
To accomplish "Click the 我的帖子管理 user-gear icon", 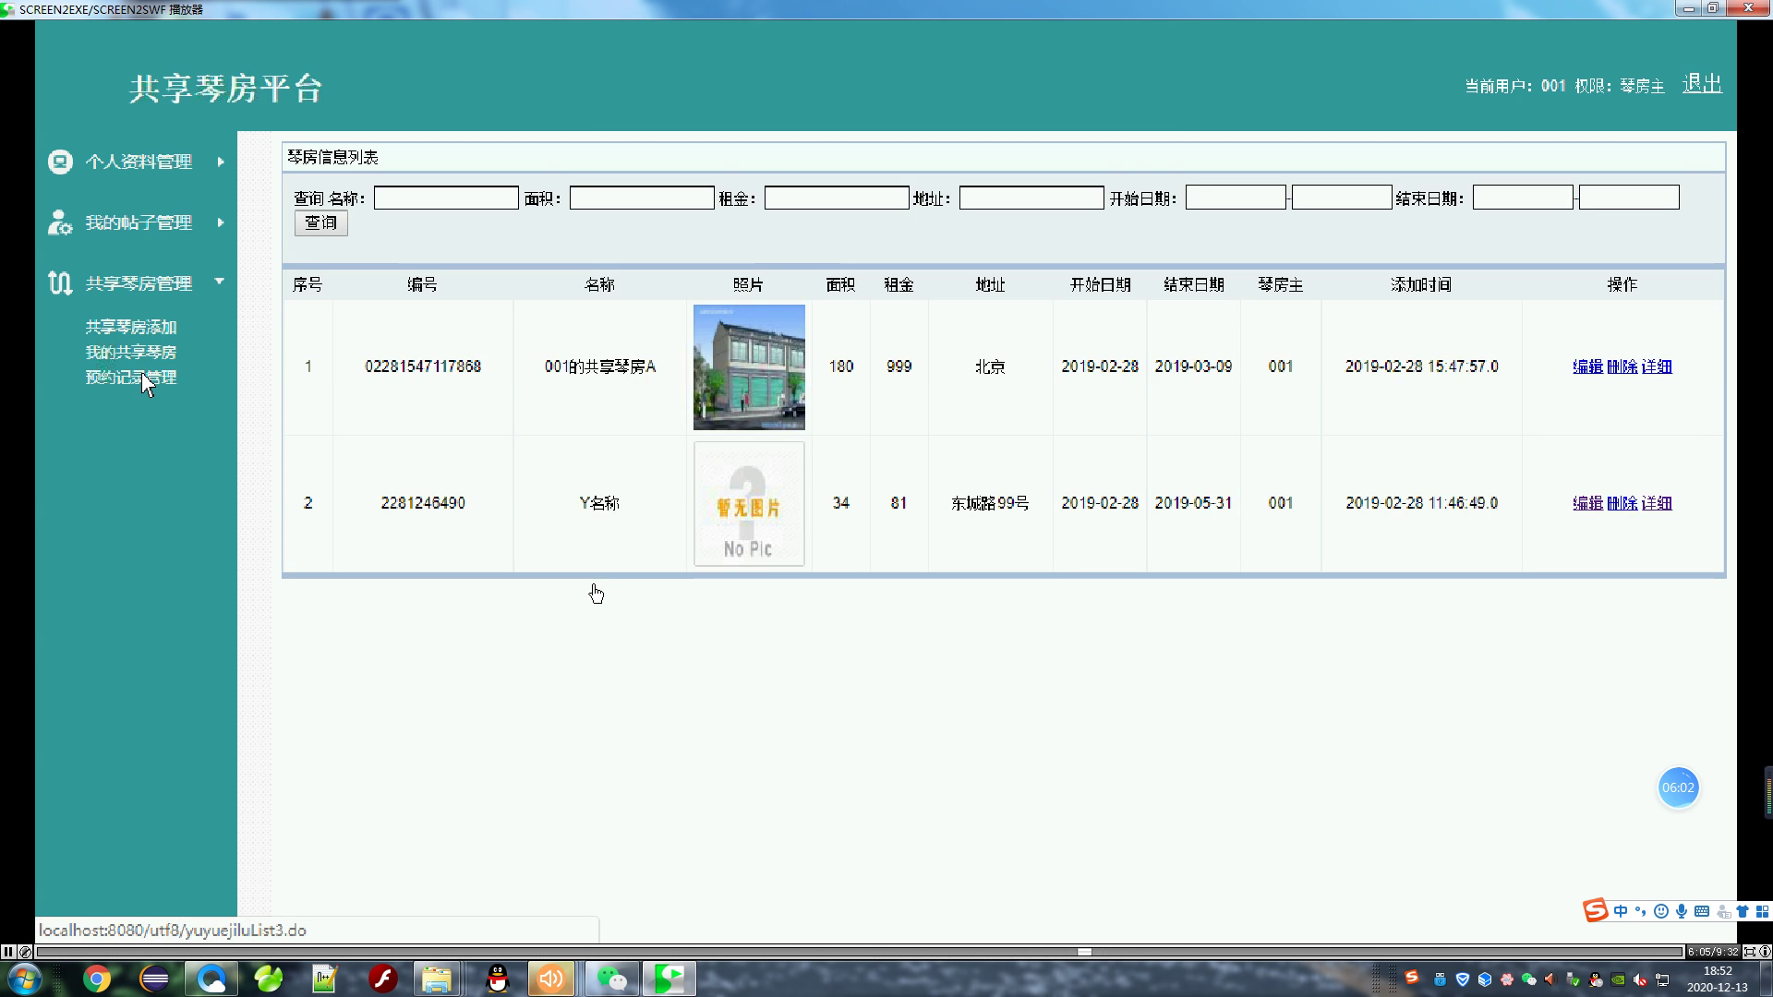I will click(60, 222).
